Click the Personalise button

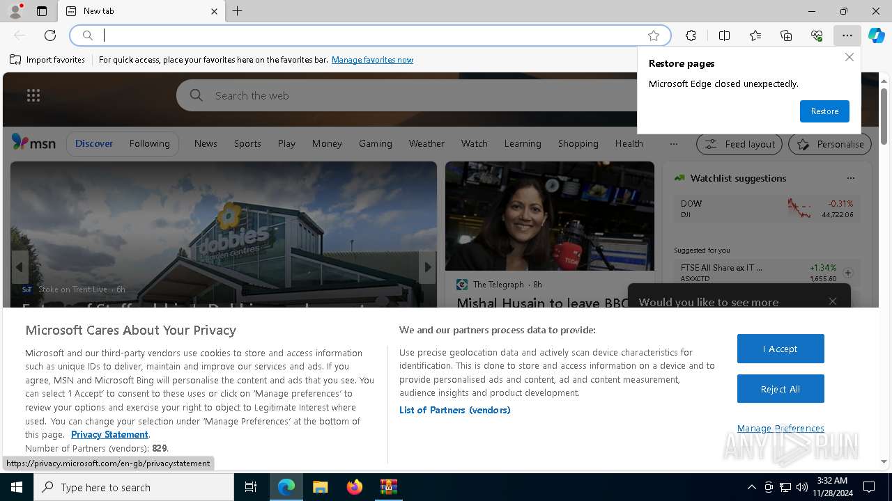pos(830,144)
